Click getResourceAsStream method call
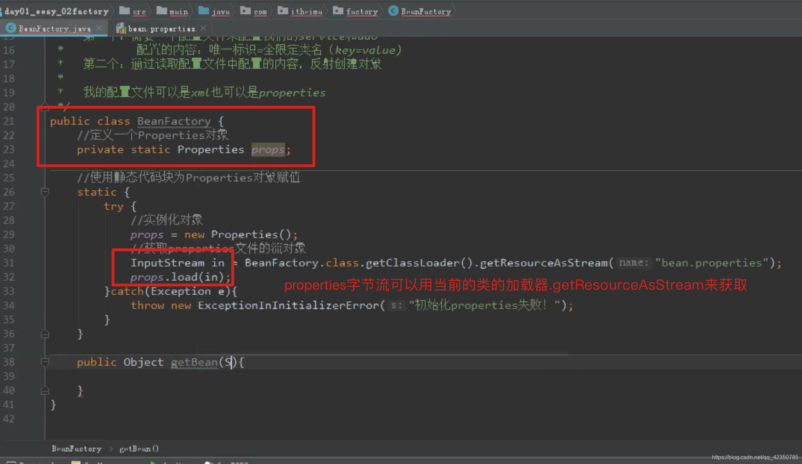This screenshot has width=802, height=464. [x=544, y=263]
